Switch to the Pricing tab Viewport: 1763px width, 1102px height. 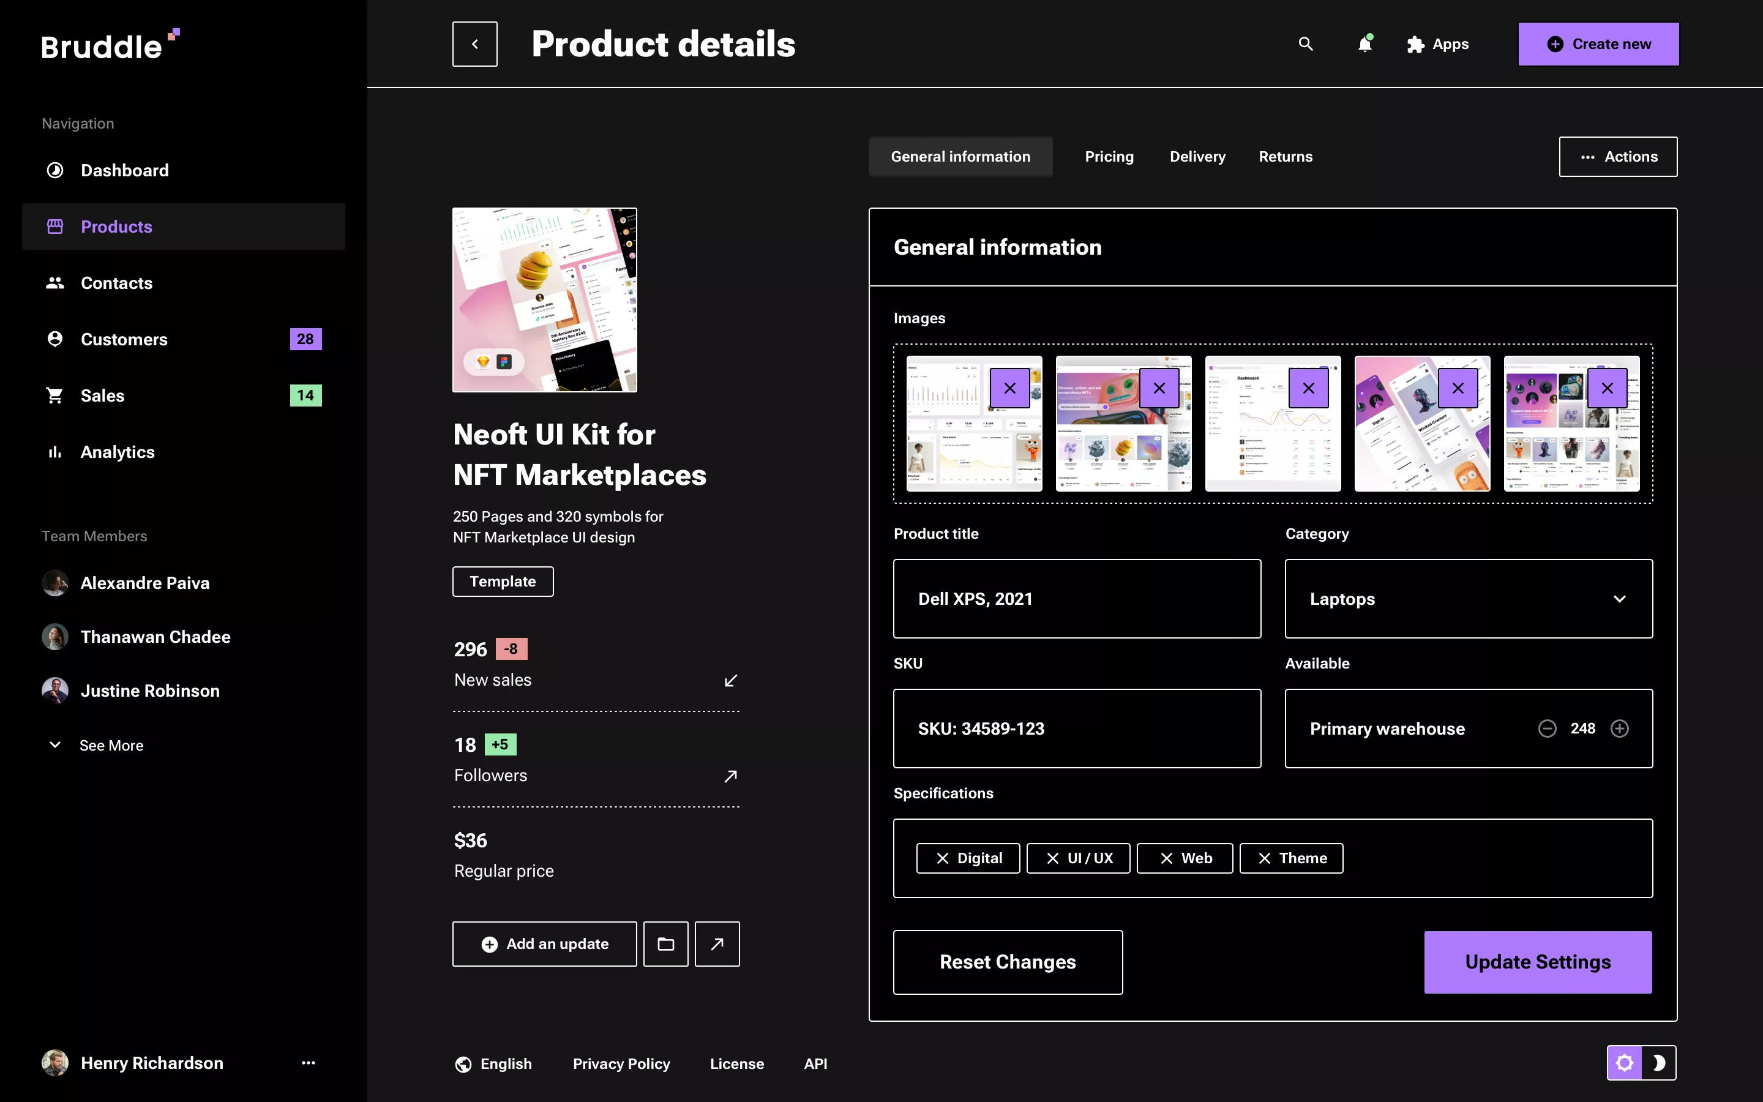[x=1109, y=156]
